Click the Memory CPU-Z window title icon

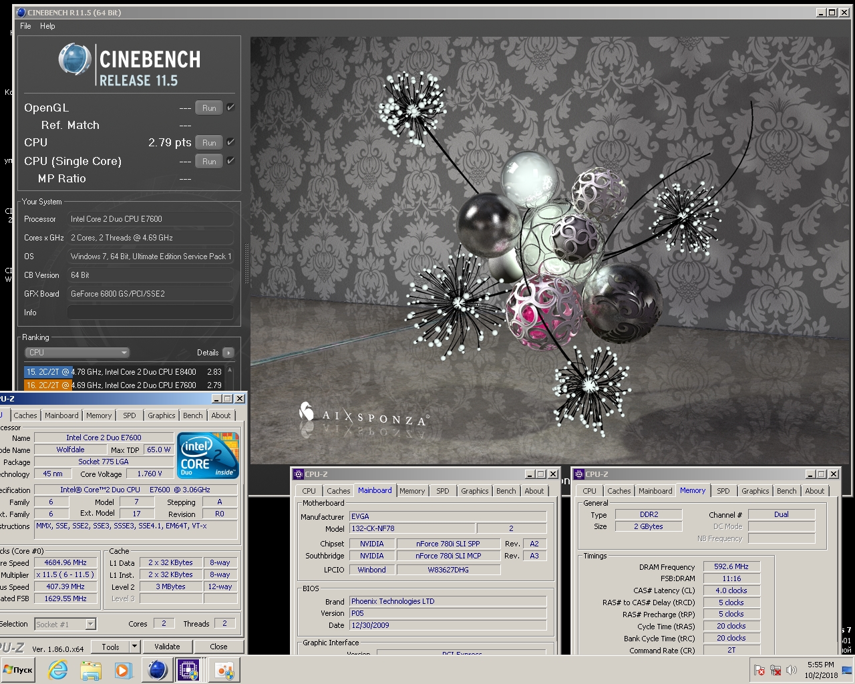click(x=579, y=474)
